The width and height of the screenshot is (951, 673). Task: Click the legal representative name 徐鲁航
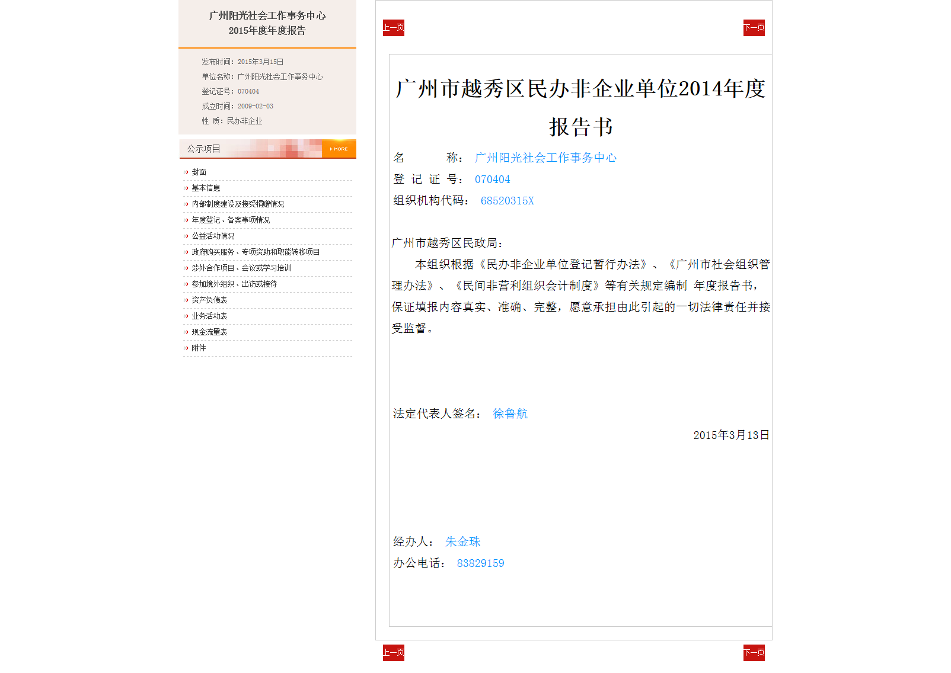pos(510,414)
